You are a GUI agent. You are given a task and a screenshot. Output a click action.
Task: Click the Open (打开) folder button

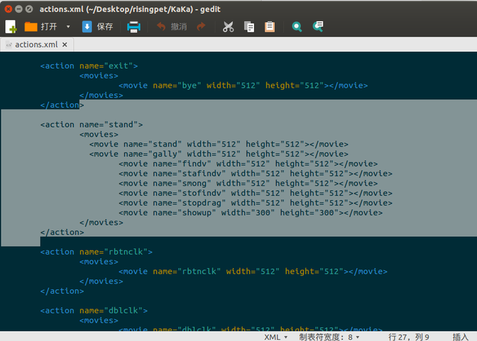(x=41, y=27)
